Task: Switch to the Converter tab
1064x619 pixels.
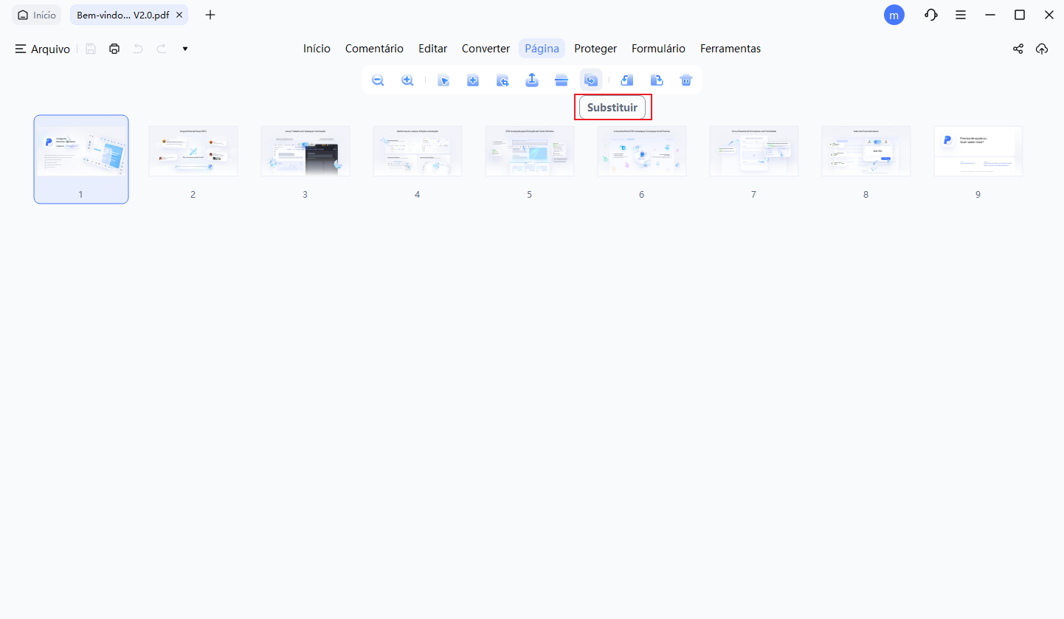Action: point(486,49)
